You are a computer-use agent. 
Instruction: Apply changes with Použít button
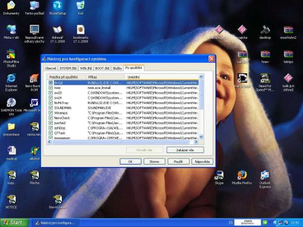point(178,162)
